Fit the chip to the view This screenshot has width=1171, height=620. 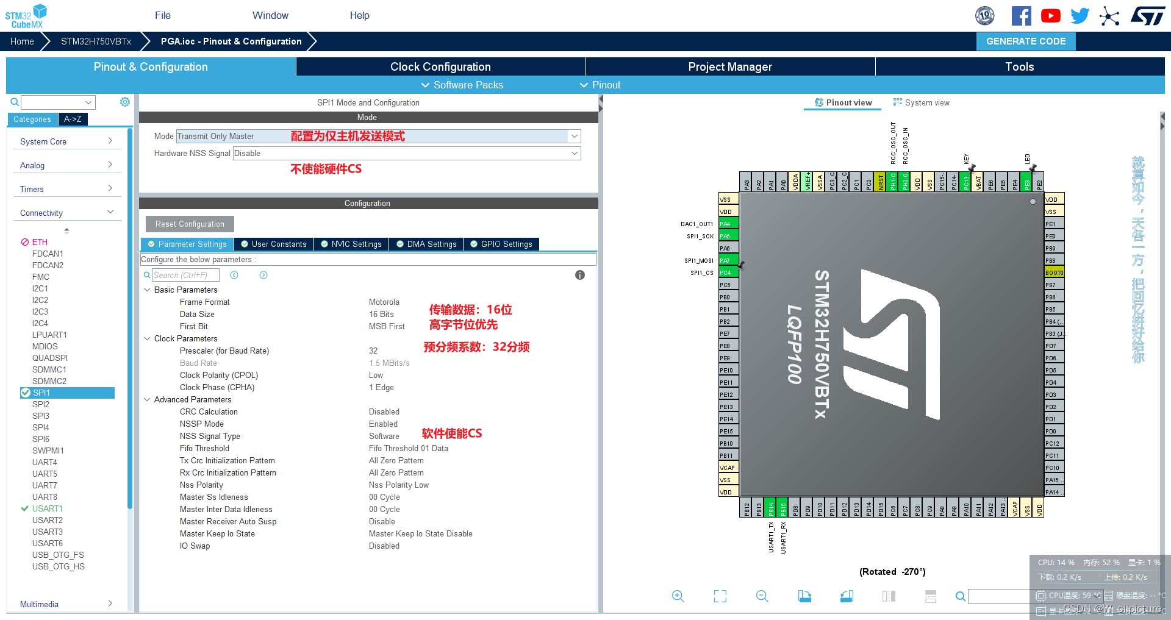720,596
